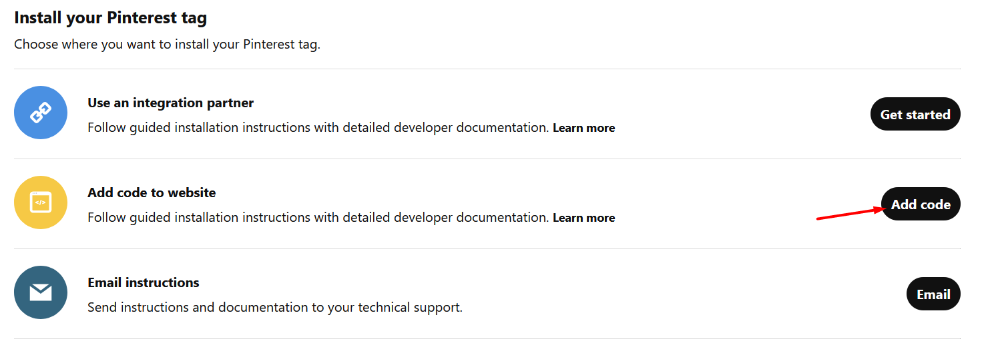This screenshot has height=361, width=986.
Task: Click the divider line below the subtitle
Action: (x=487, y=69)
